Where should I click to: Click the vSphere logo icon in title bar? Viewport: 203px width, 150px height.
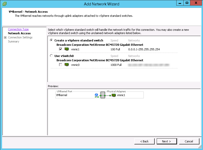pos(5,4)
